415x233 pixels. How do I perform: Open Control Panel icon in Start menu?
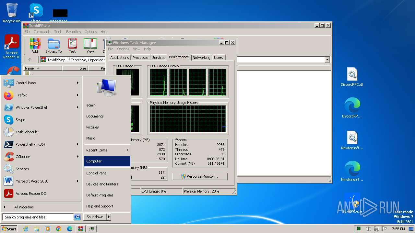[8, 83]
